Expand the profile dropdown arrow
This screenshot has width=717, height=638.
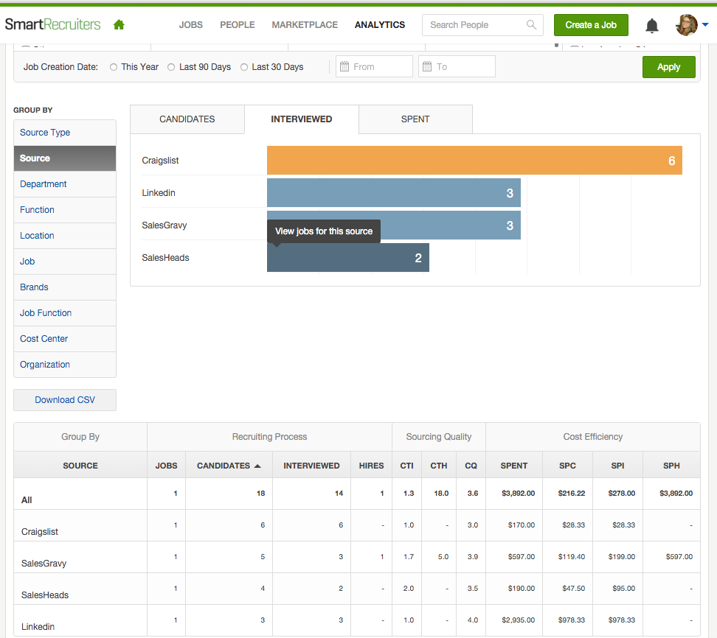point(705,25)
